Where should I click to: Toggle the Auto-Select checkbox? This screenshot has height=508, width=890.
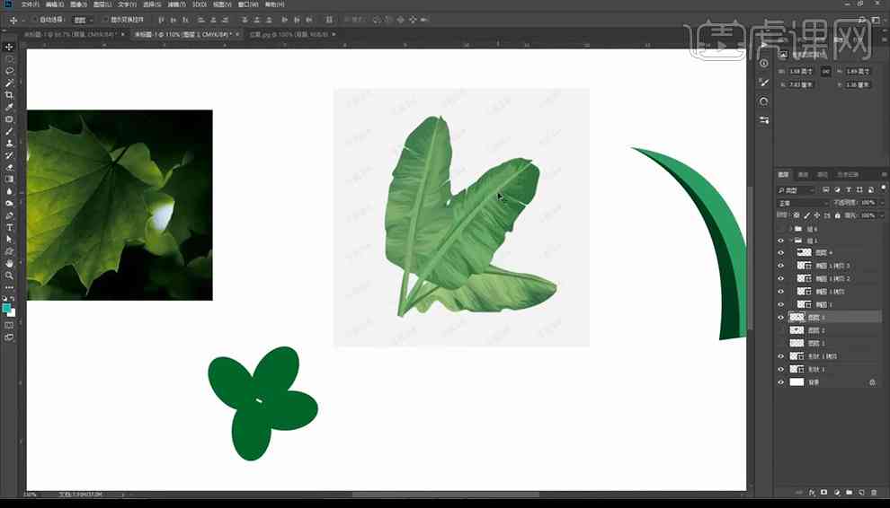[x=34, y=19]
